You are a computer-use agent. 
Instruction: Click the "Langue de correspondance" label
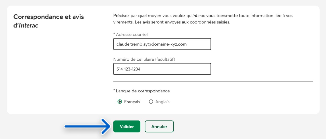(143, 91)
